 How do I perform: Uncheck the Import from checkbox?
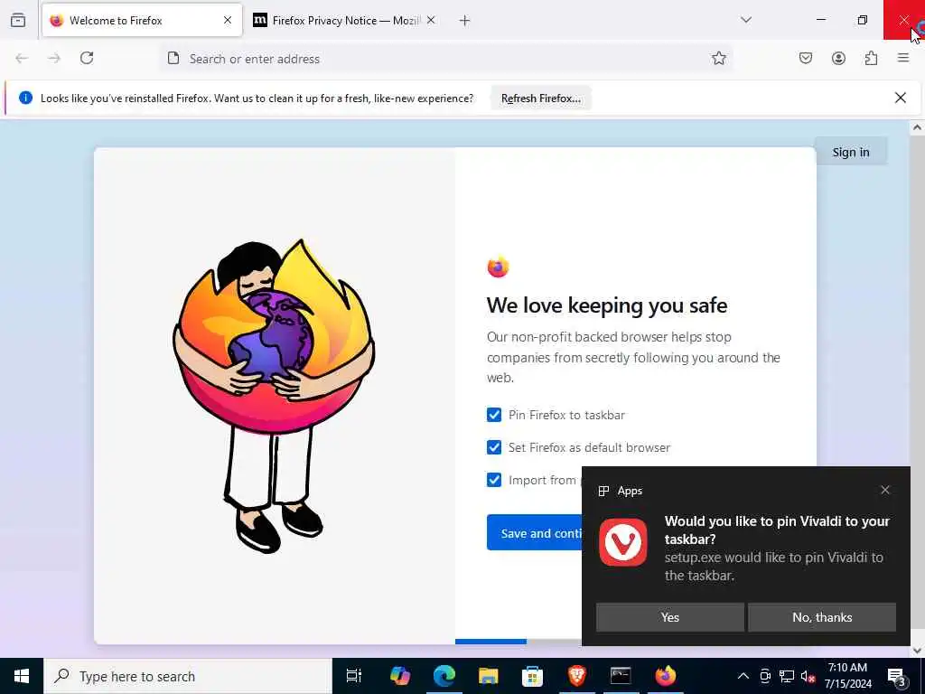point(494,480)
